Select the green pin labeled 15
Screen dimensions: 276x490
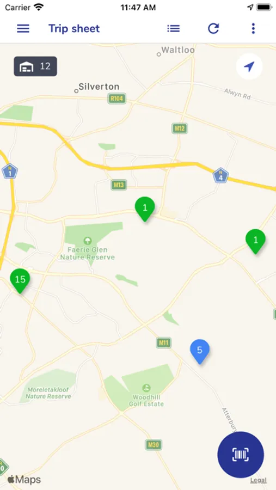(20, 280)
